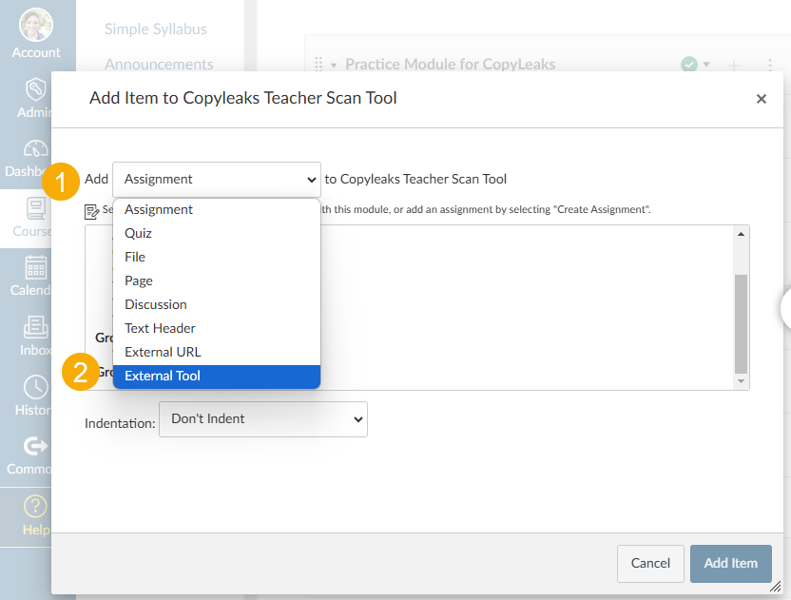Click the assignment icon beside the instructions
This screenshot has width=791, height=600.
click(x=92, y=211)
